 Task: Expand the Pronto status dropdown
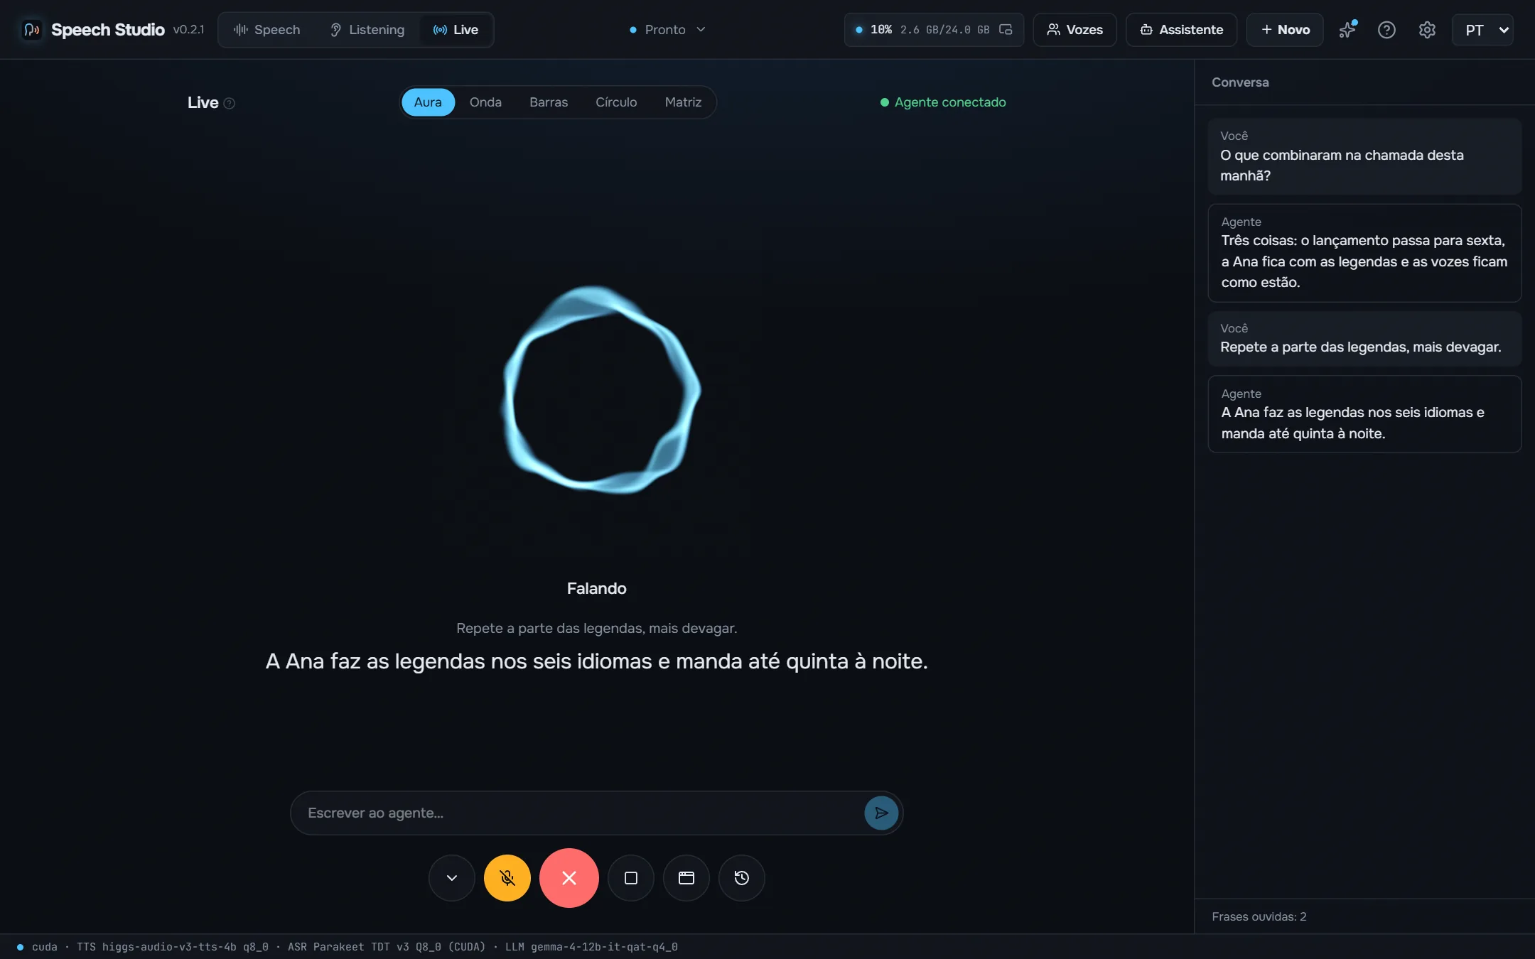pos(667,30)
